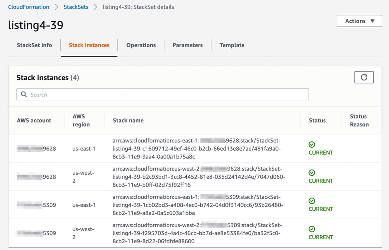Select the Stack instances tab
This screenshot has height=250, width=389.
tap(89, 45)
